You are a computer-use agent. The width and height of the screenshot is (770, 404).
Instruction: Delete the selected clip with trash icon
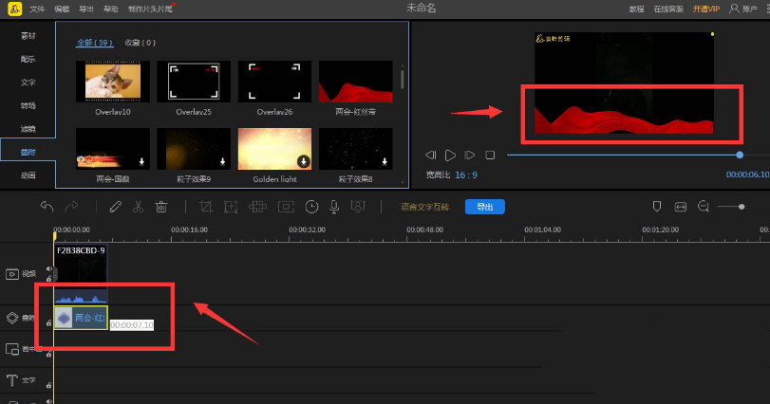pyautogui.click(x=161, y=207)
